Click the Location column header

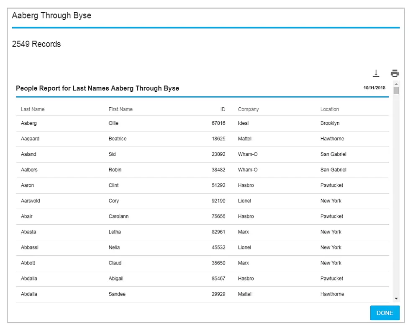[x=329, y=109]
